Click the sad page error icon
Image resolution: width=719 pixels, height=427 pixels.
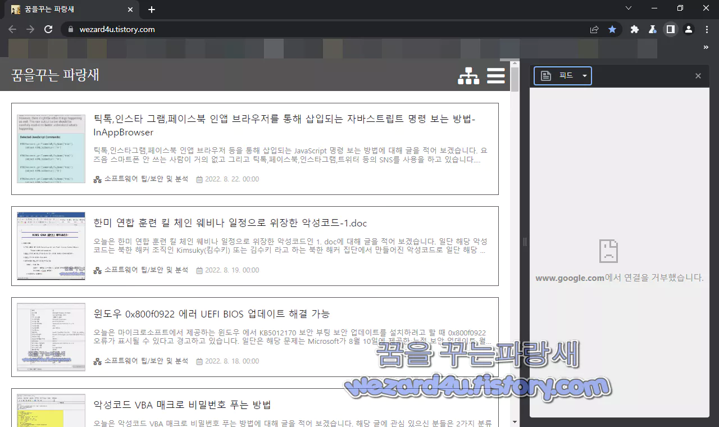coord(608,251)
